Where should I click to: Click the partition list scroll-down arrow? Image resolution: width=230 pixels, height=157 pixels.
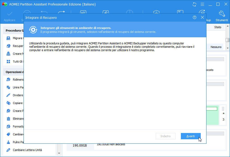(x=227, y=48)
